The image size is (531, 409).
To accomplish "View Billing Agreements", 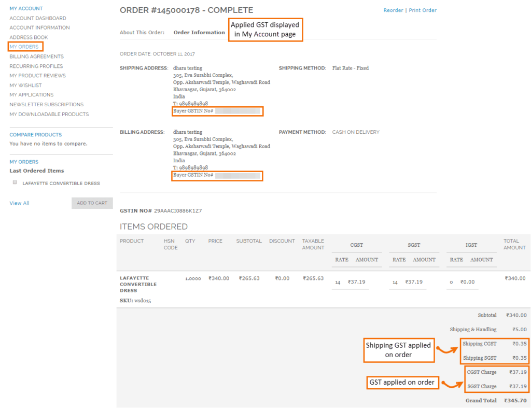I will [x=36, y=57].
